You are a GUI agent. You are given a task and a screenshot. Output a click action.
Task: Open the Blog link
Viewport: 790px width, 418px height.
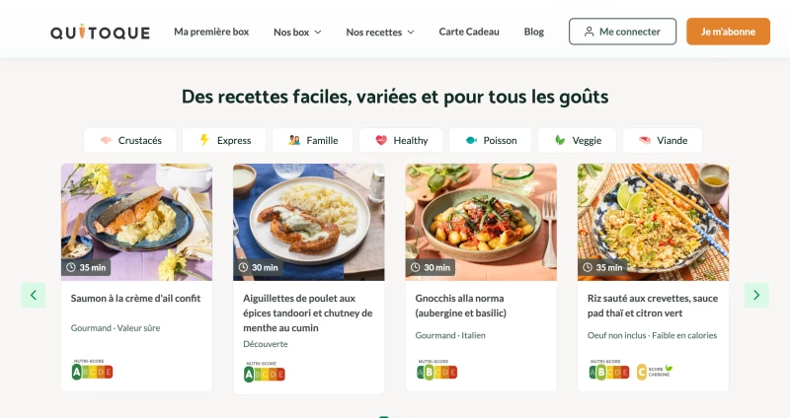534,32
